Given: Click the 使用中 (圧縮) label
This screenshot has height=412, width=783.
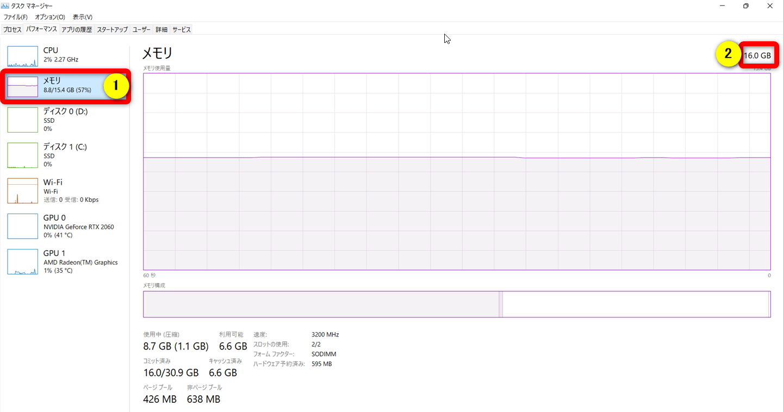Looking at the screenshot, I should (161, 335).
